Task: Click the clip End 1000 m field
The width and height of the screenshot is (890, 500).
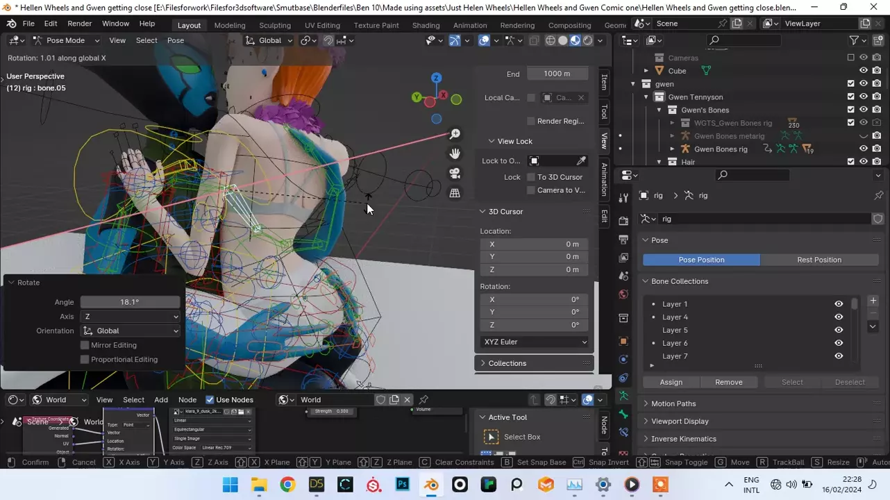Action: [557, 74]
